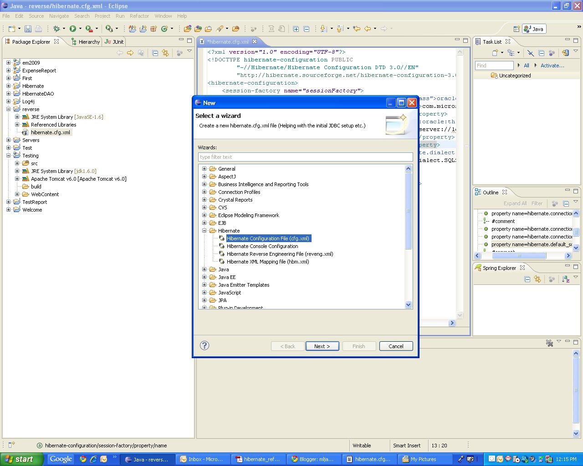The image size is (583, 466).
Task: Click the Activate... link in Task List
Action: (552, 66)
